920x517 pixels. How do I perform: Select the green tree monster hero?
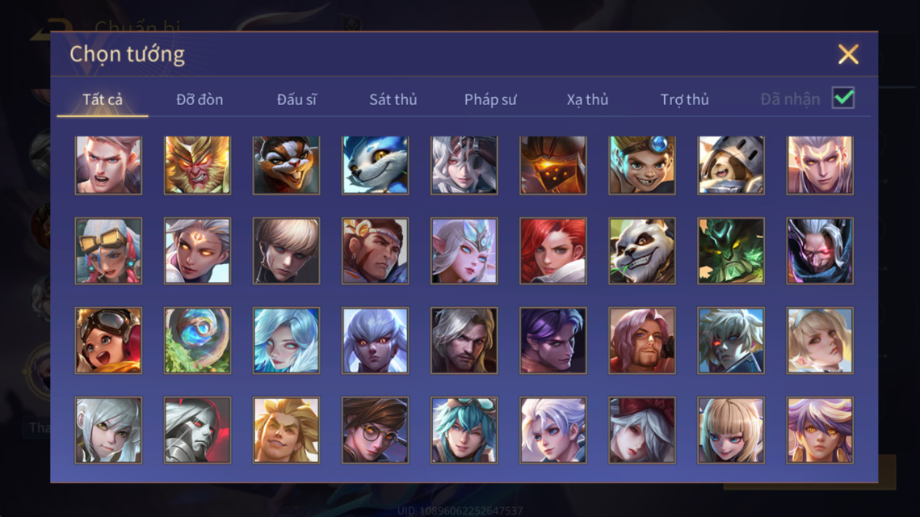(x=730, y=250)
